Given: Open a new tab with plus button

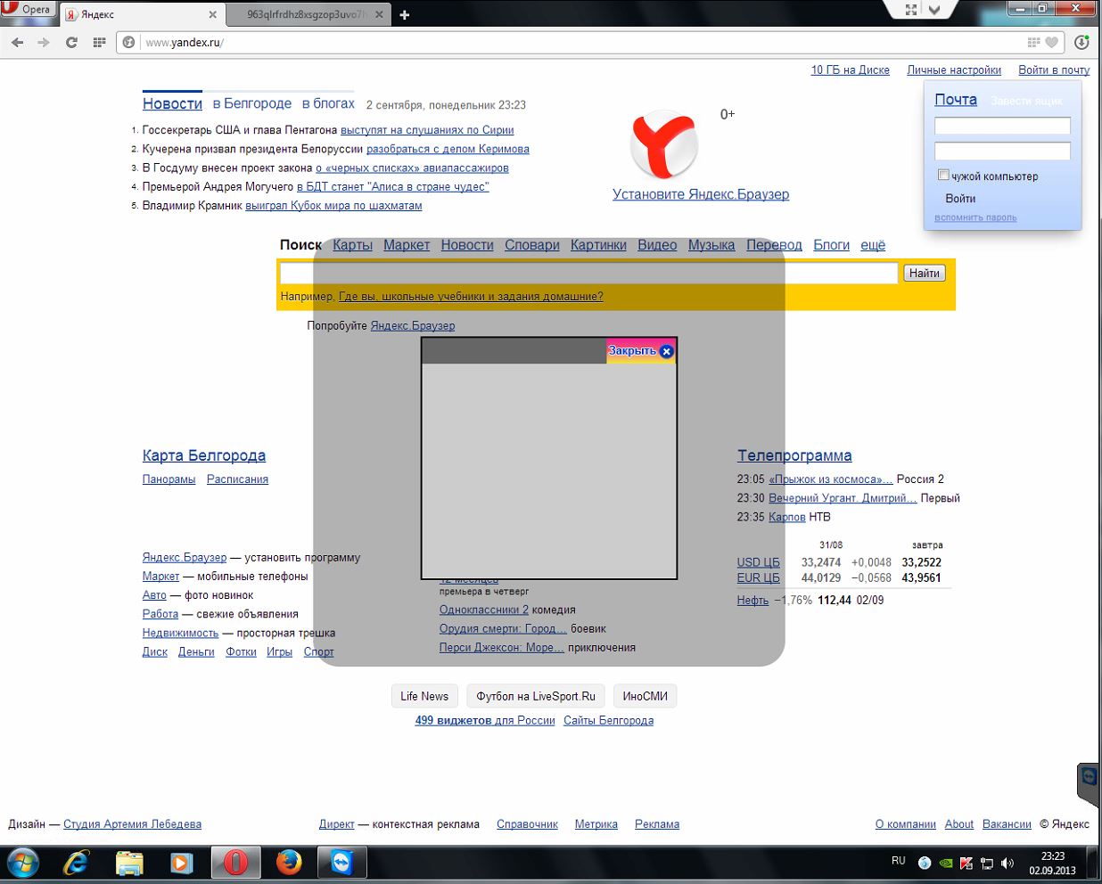Looking at the screenshot, I should 405,14.
